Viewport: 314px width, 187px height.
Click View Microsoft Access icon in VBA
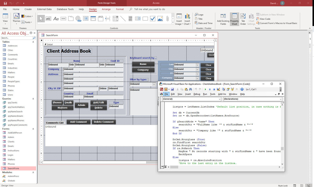[x=162, y=89]
